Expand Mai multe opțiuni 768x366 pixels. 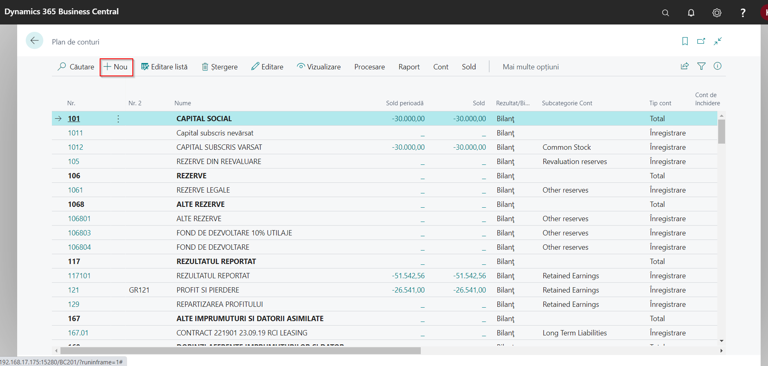pos(530,67)
